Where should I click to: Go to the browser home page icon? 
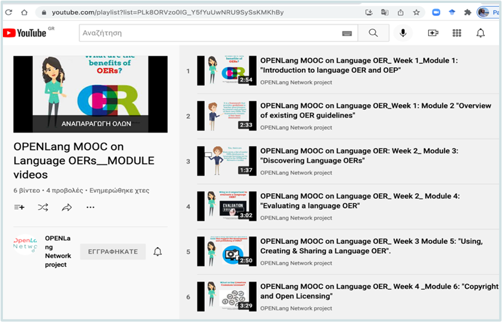point(25,12)
